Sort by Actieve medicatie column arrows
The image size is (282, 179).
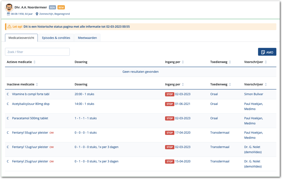(x=35, y=62)
